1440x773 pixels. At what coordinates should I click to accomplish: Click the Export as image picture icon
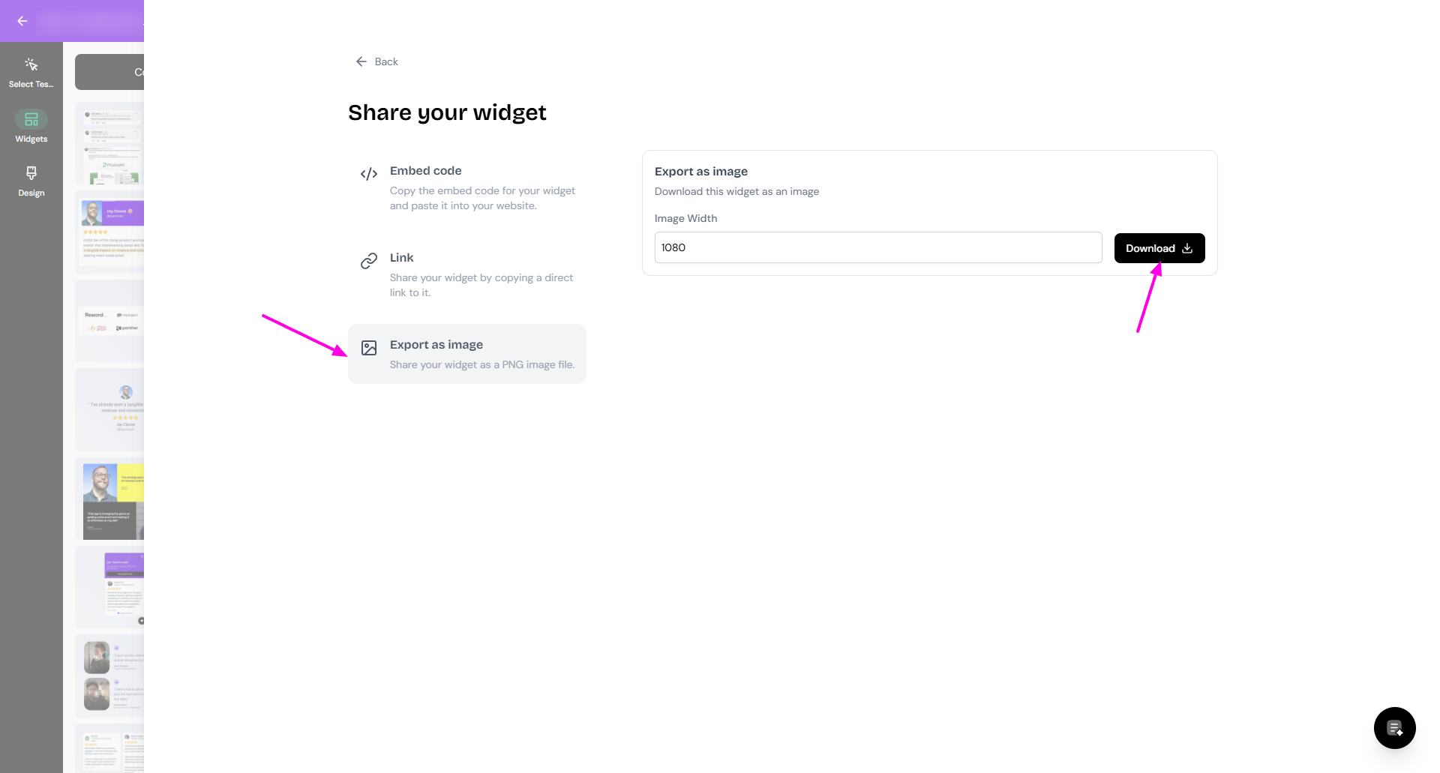[x=368, y=348]
